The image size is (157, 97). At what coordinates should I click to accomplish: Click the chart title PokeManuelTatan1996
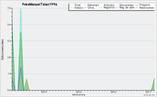click(40, 4)
